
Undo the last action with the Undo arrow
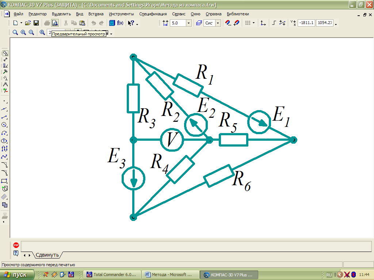(93, 23)
